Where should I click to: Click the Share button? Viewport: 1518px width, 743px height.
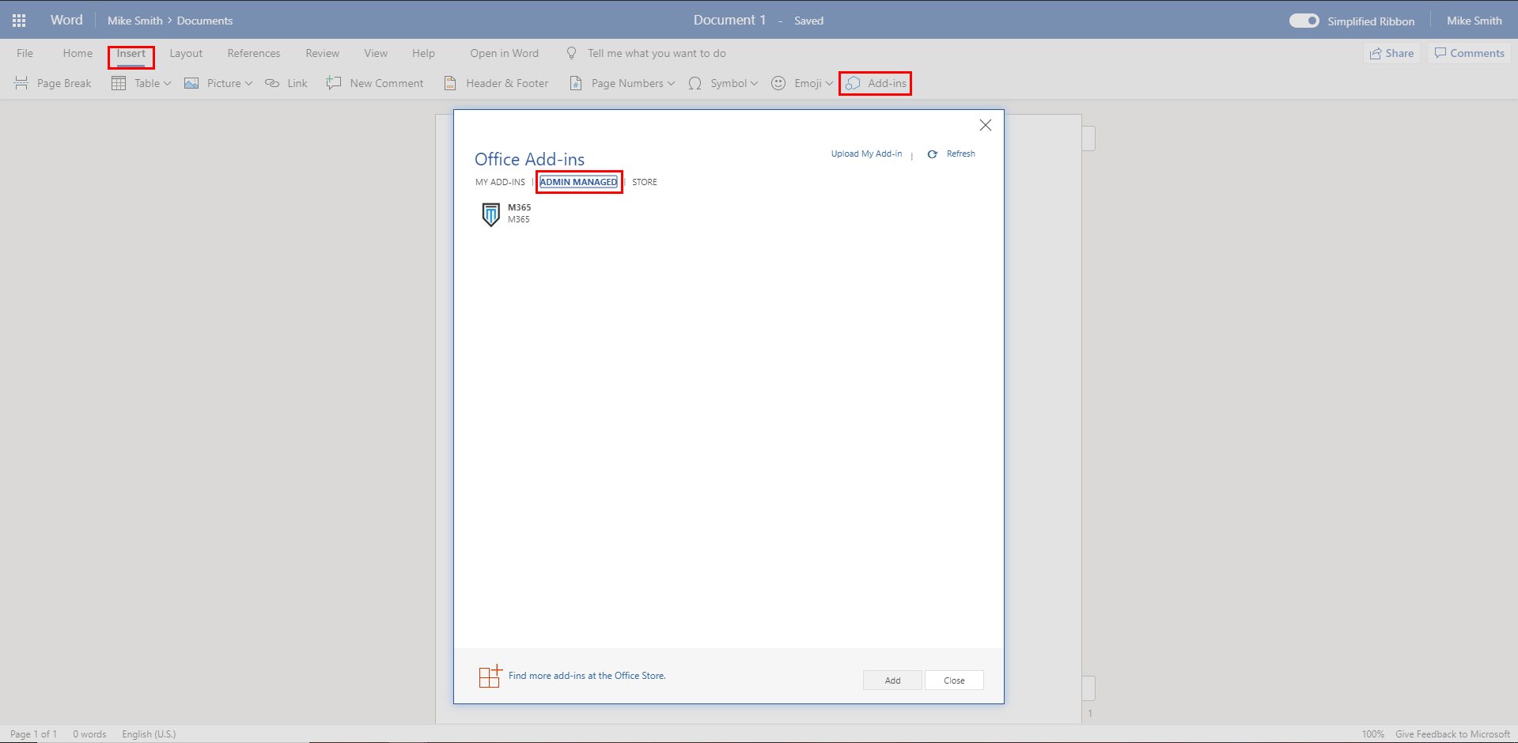coord(1392,53)
